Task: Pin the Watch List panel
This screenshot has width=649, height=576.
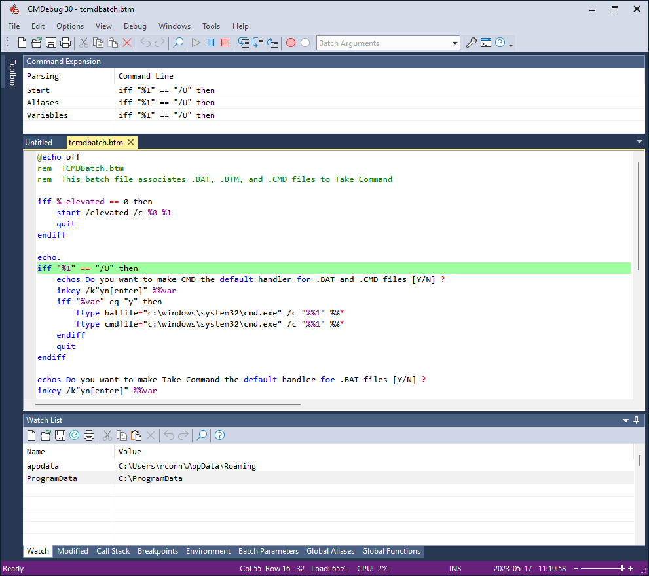Action: [637, 420]
